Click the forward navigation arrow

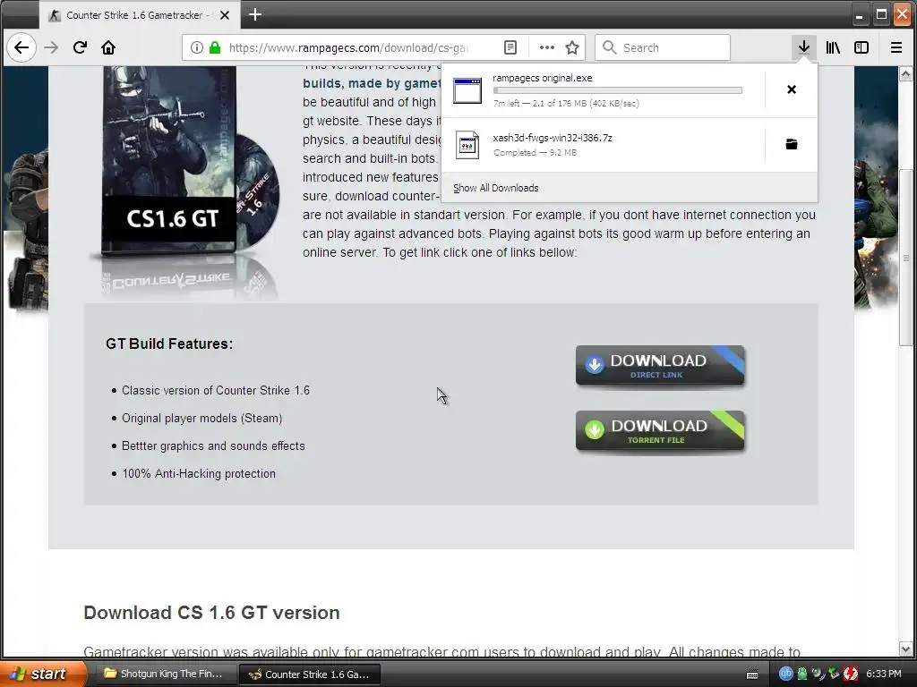(x=51, y=47)
